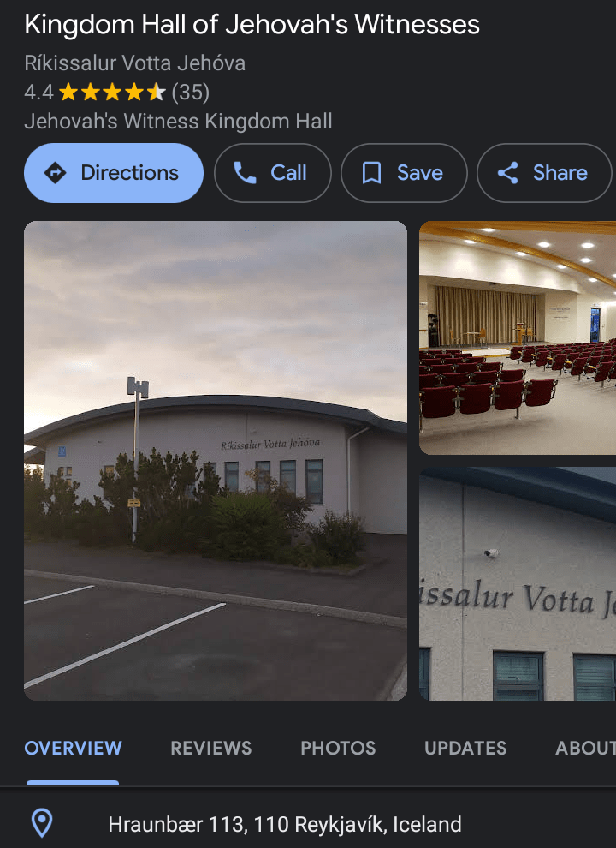
Task: Call the Kingdom Hall
Action: 273,173
